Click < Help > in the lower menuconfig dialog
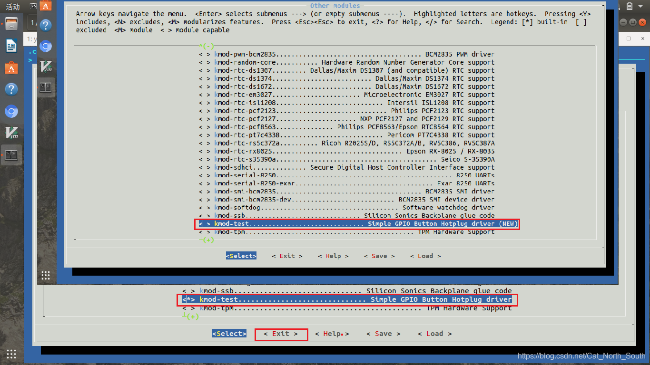Image resolution: width=650 pixels, height=365 pixels. [x=332, y=334]
